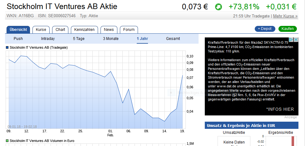
Task: Switch to the Kurse tab
Action: click(x=41, y=30)
